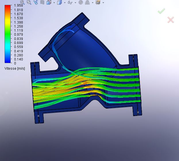
Task: Click the legend minimum value 0
Action: coord(15,63)
